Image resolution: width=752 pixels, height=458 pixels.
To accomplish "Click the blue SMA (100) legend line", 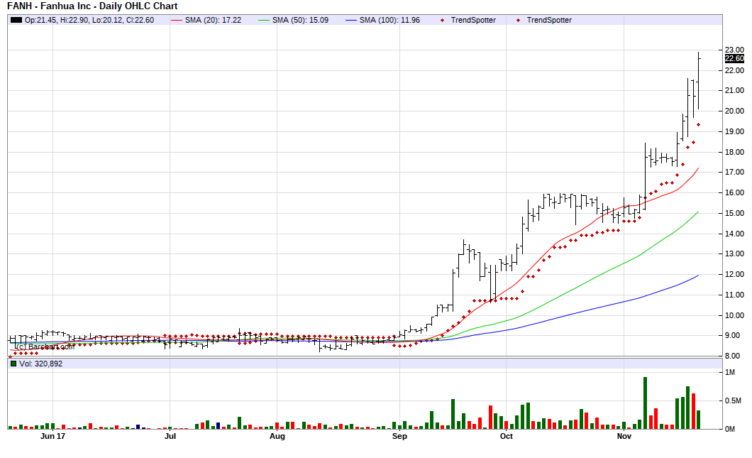I will [352, 20].
